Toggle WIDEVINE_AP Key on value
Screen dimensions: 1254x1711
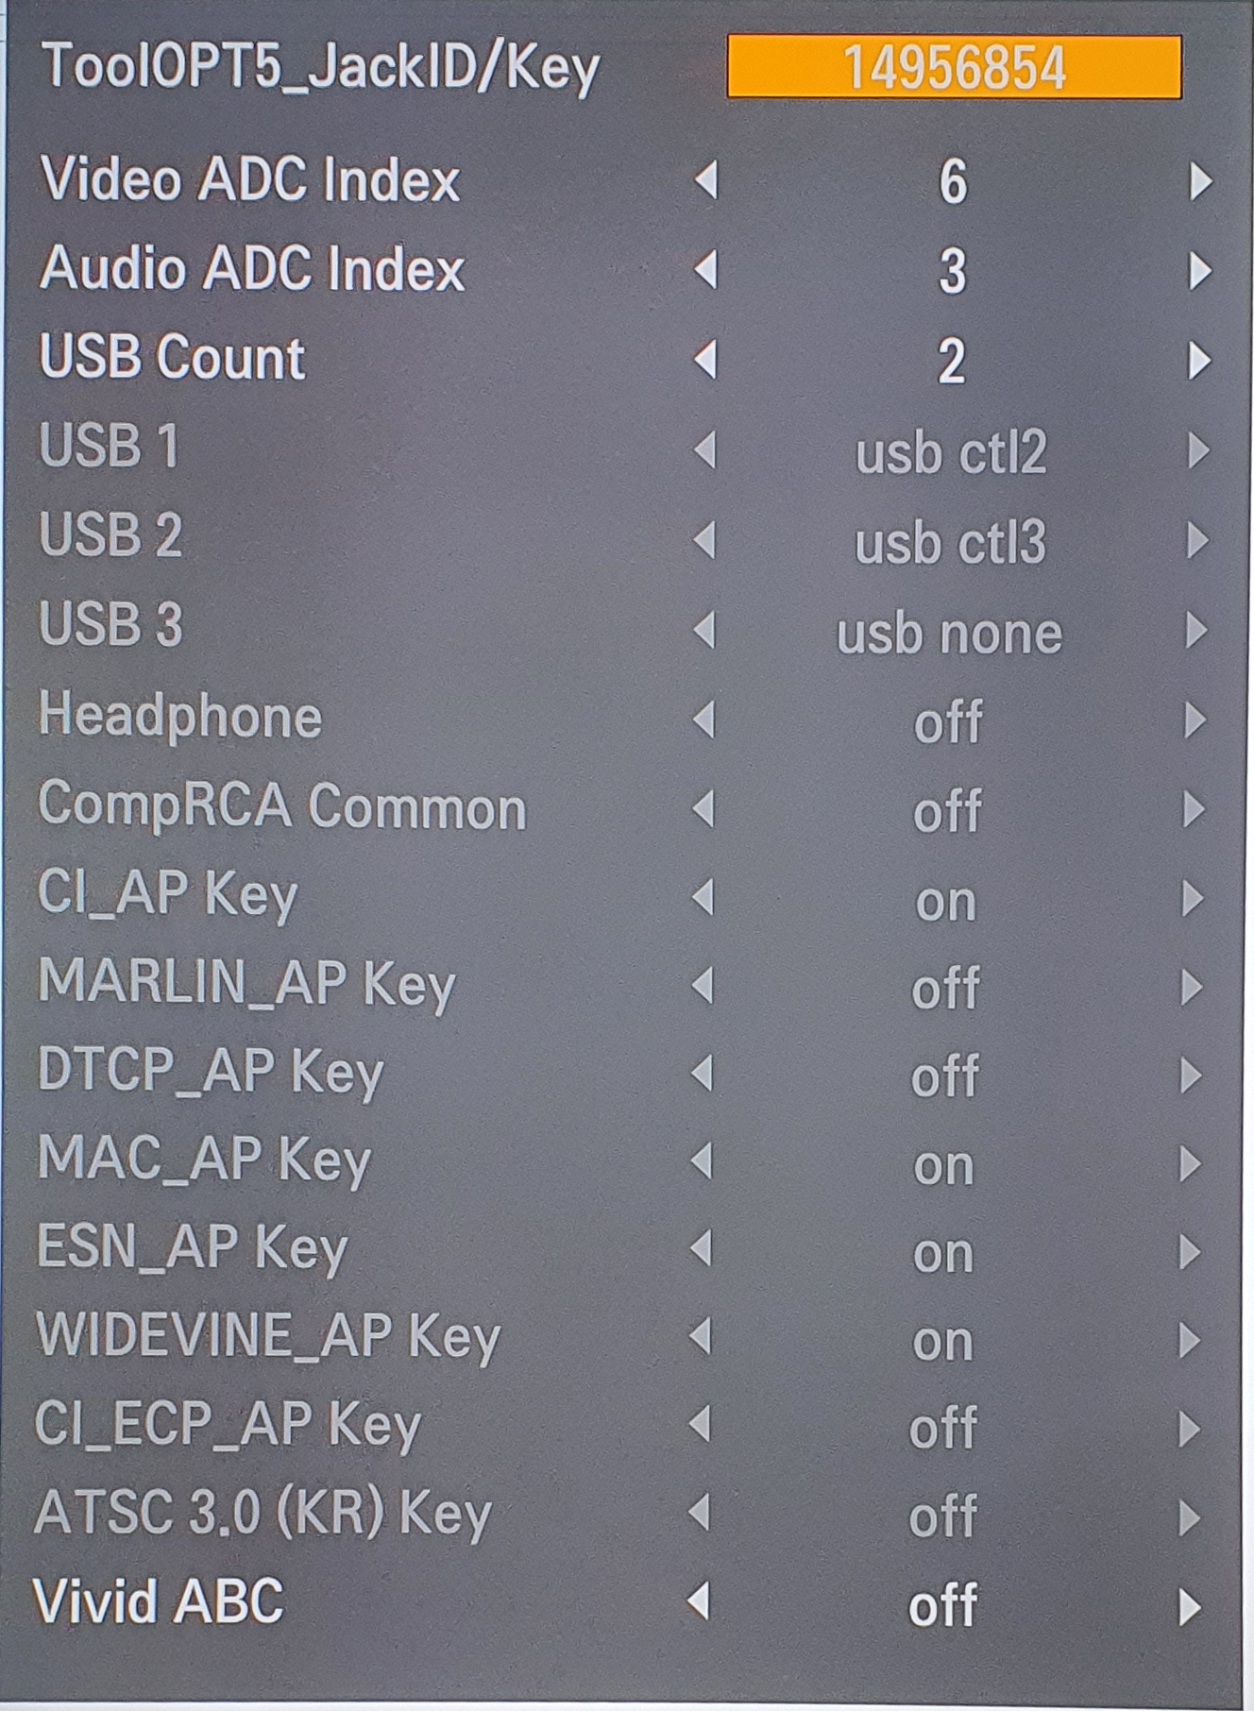pyautogui.click(x=942, y=1342)
